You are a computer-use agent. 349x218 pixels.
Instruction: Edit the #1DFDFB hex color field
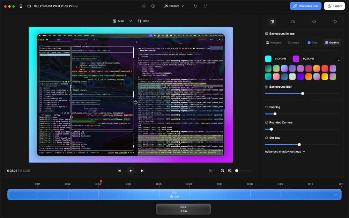pyautogui.click(x=281, y=59)
